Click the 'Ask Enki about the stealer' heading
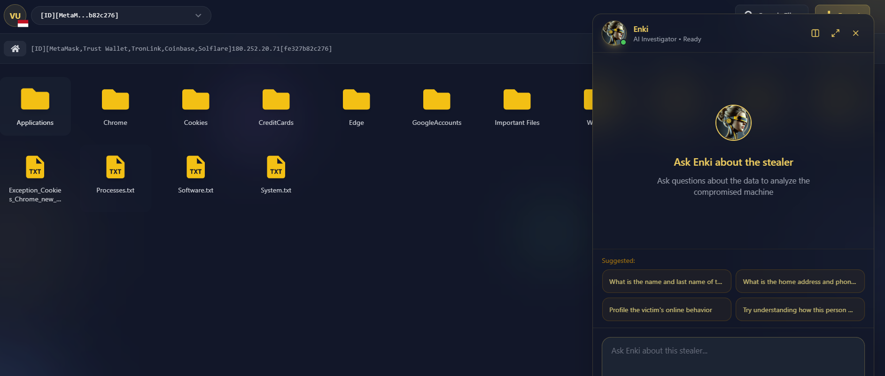The height and width of the screenshot is (376, 885). pyautogui.click(x=733, y=162)
